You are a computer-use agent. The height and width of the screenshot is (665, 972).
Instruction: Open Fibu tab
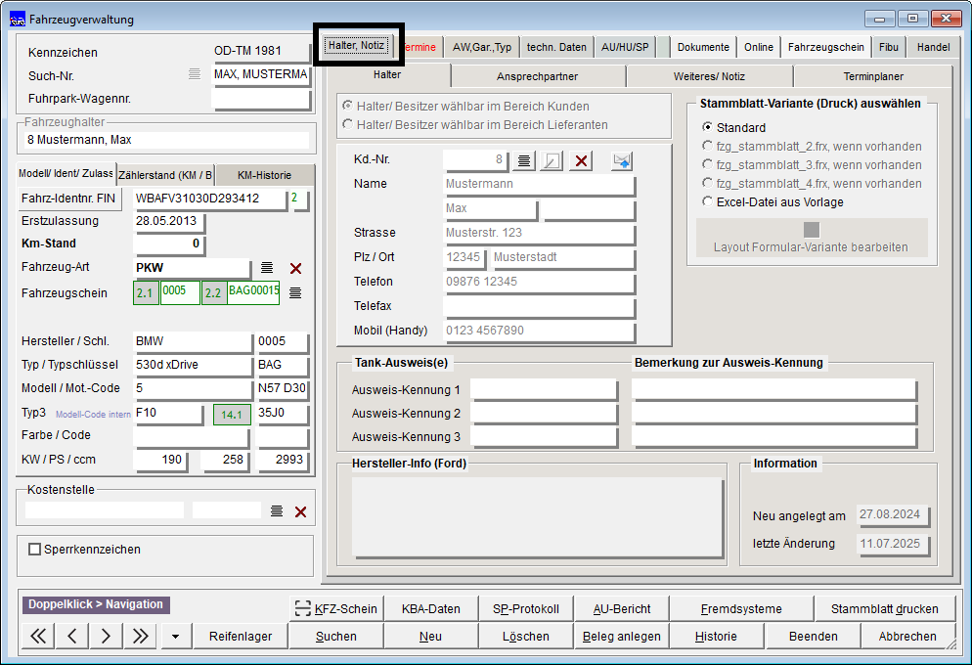point(888,47)
